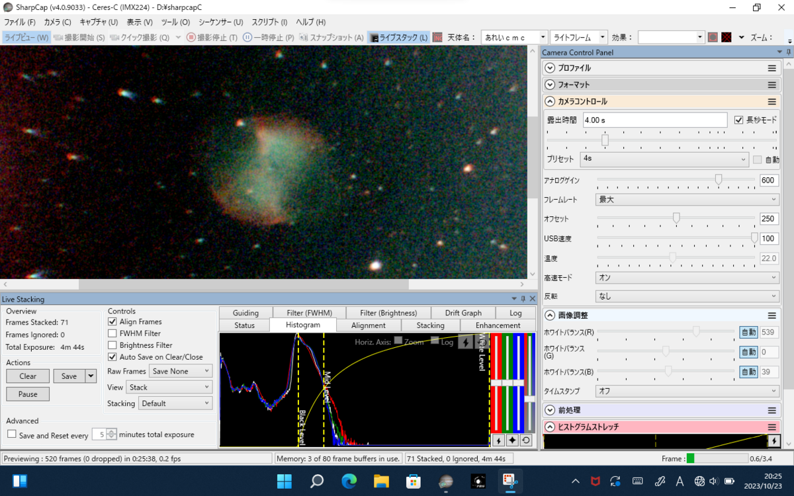Enable the FWHM Filter checkbox
The width and height of the screenshot is (794, 496).
[112, 333]
